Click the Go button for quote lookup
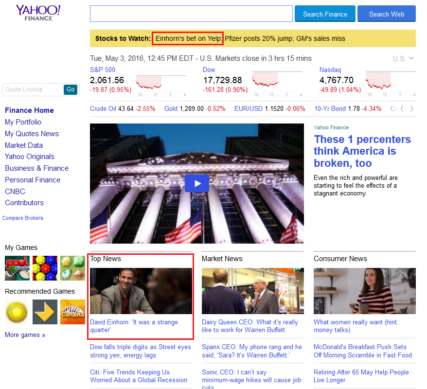This screenshot has height=389, width=427. [x=71, y=89]
